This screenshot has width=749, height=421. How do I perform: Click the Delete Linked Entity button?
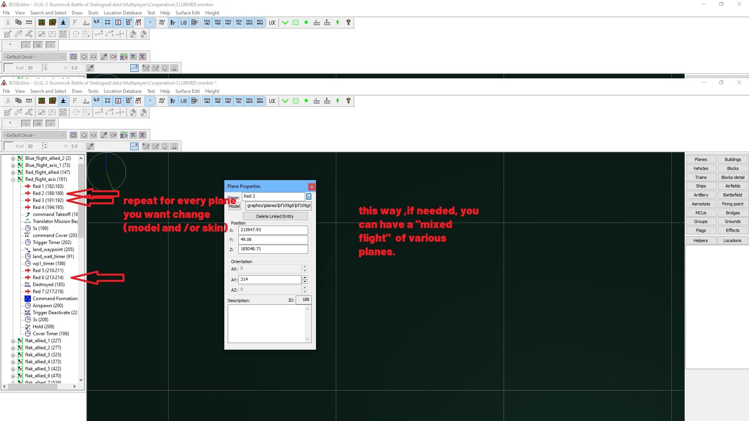pyautogui.click(x=275, y=216)
